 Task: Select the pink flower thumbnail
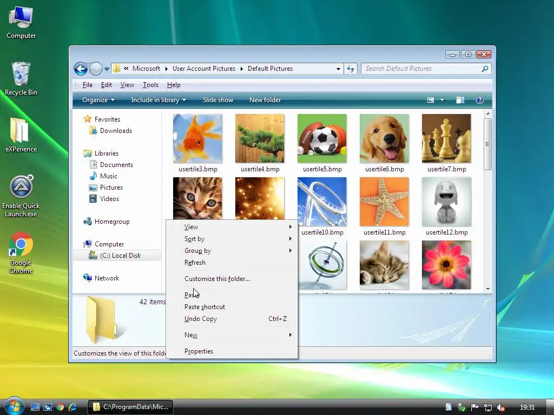pyautogui.click(x=446, y=265)
